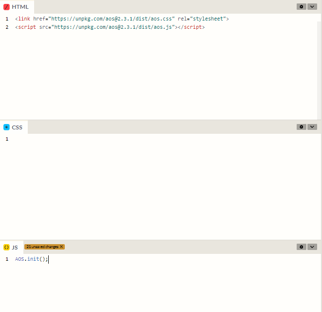Image resolution: width=322 pixels, height=312 pixels.
Task: Open JS editor settings gear
Action: tap(301, 247)
